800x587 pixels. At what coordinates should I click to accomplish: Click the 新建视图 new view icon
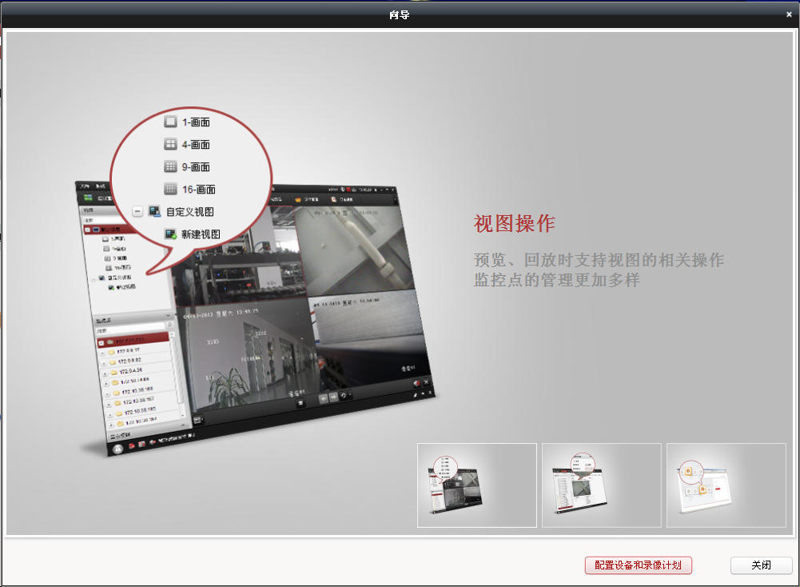point(170,234)
